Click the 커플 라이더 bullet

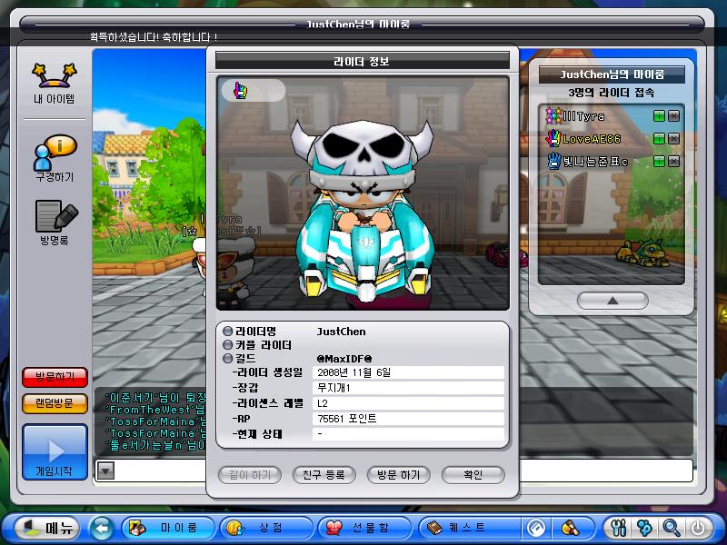pos(228,345)
